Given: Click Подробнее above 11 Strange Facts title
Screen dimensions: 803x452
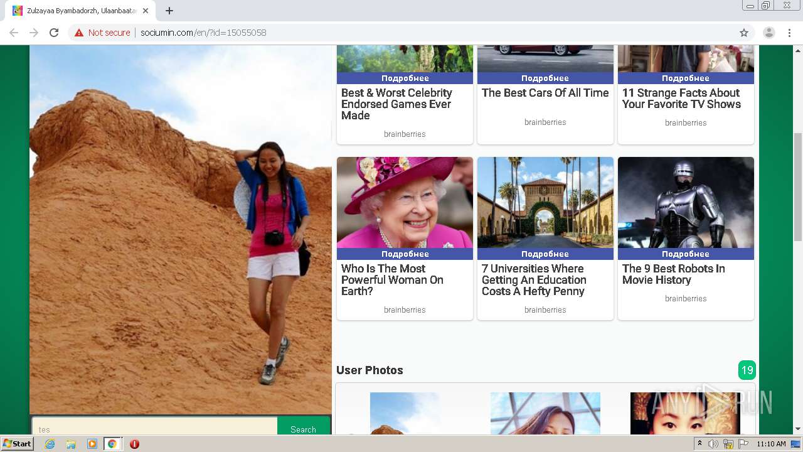Looking at the screenshot, I should [x=686, y=78].
